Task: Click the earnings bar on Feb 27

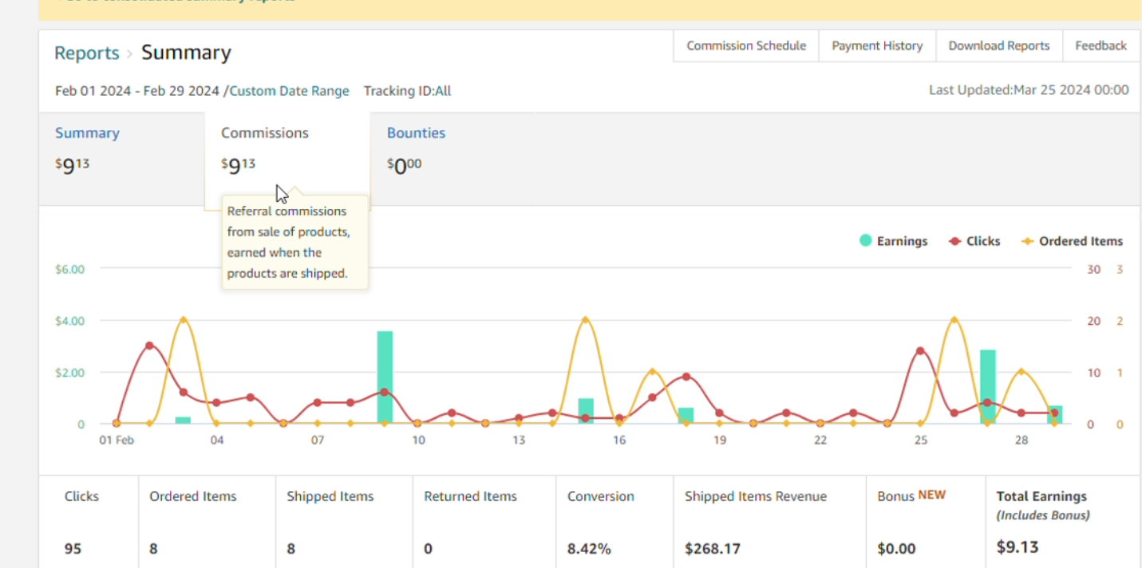Action: (988, 386)
